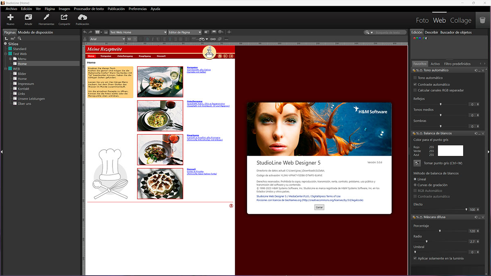The width and height of the screenshot is (491, 276).
Task: Click the previous arrow circle on page header
Action: (x=225, y=56)
